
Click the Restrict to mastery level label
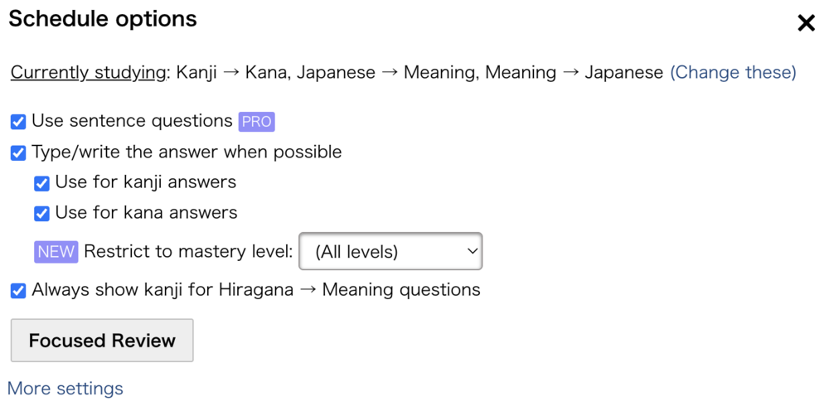pyautogui.click(x=188, y=252)
